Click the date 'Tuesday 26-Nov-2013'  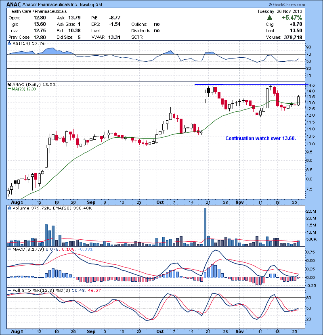(280, 11)
